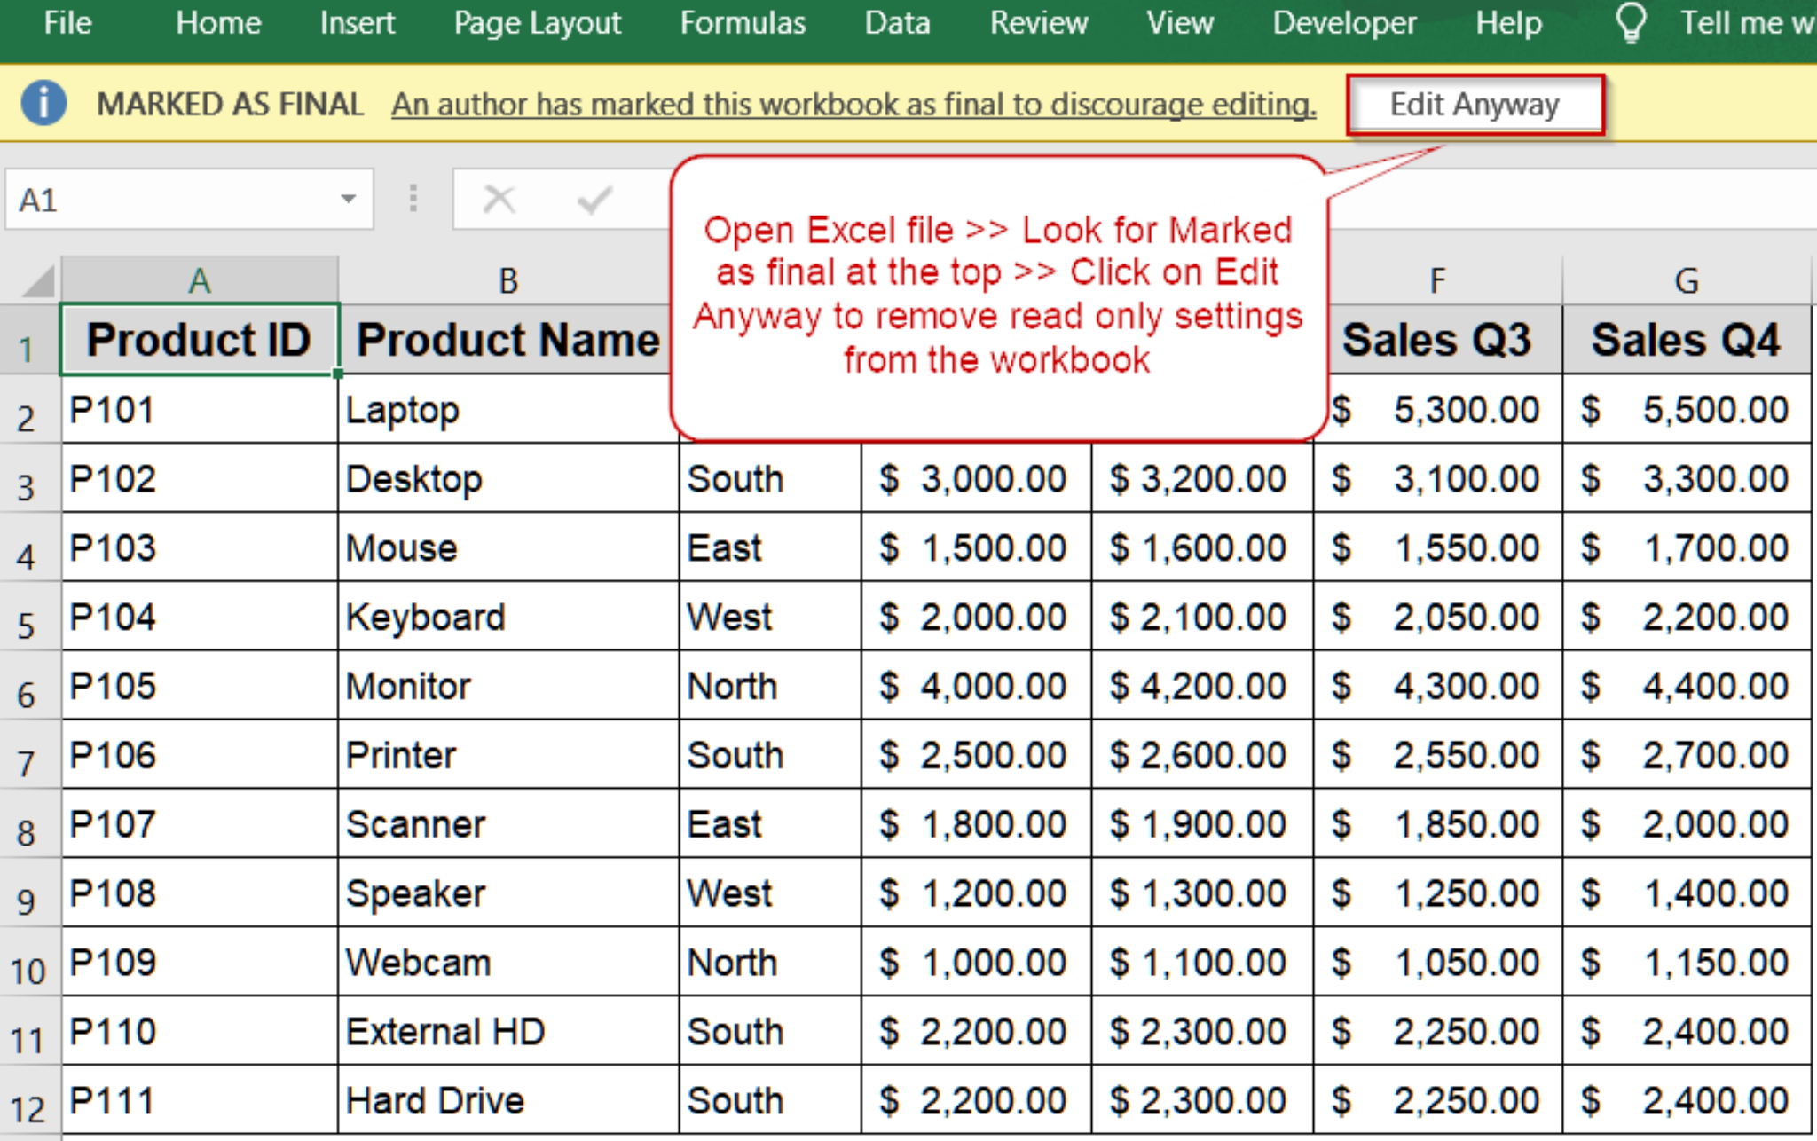This screenshot has width=1817, height=1141.
Task: Click the Cancel (X) icon in formula bar
Action: 499,199
